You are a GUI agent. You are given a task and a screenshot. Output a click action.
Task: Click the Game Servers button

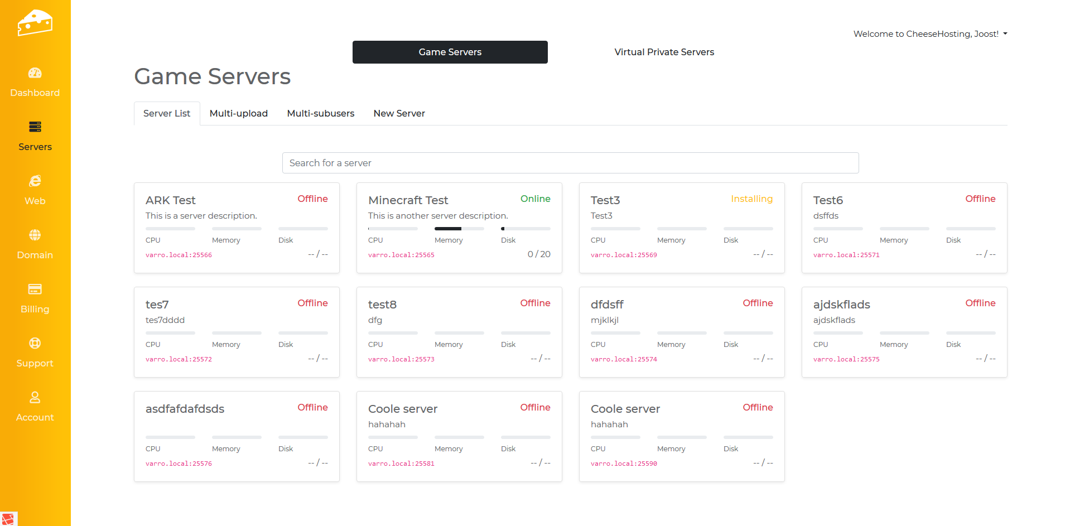click(x=450, y=52)
